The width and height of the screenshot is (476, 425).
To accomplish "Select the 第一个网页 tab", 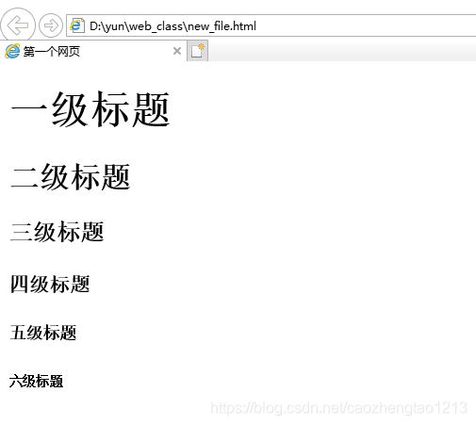I will 93,51.
